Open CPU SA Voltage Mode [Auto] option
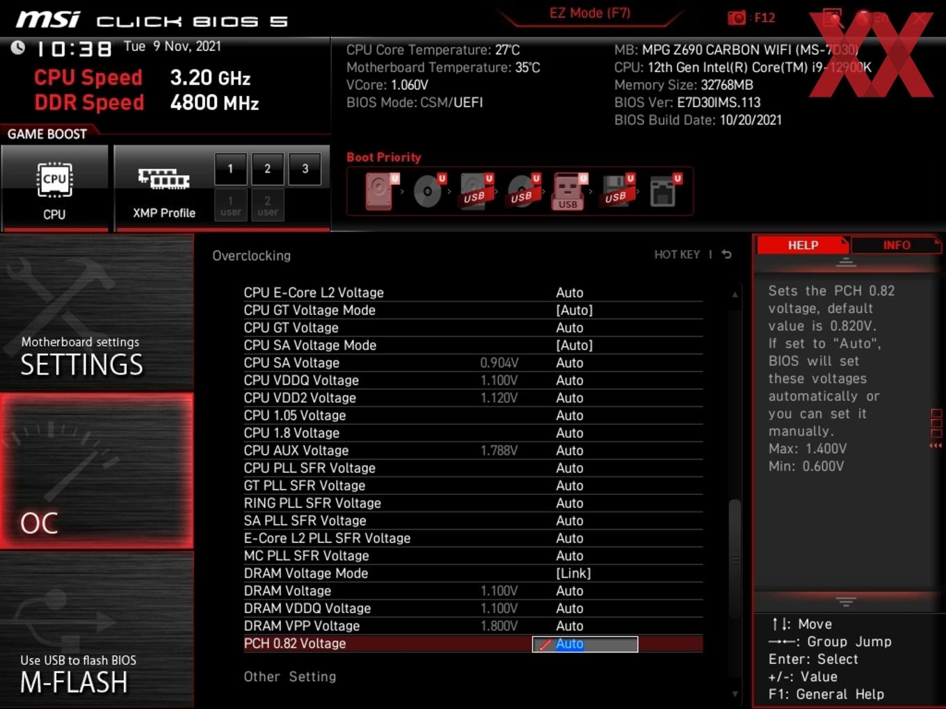Viewport: 946px width, 709px height. (x=575, y=345)
